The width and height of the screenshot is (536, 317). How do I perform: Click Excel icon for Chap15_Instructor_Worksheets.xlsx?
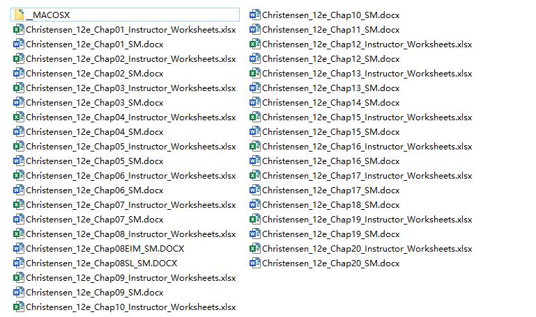tap(255, 117)
